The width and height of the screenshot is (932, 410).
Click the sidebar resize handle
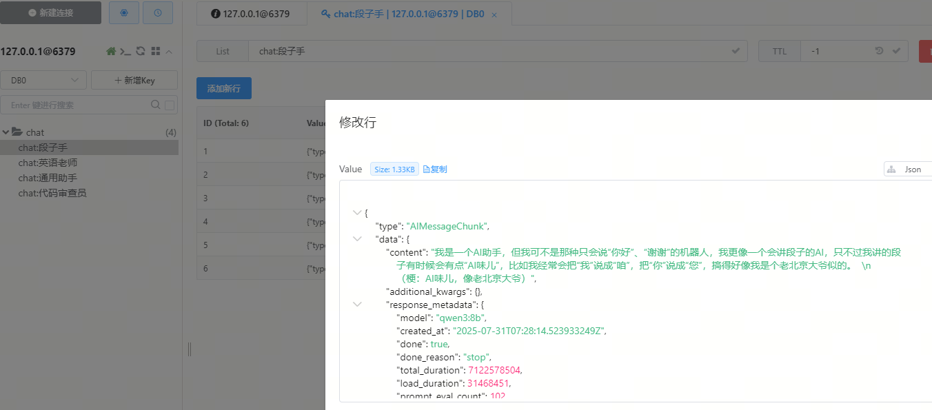pos(190,349)
